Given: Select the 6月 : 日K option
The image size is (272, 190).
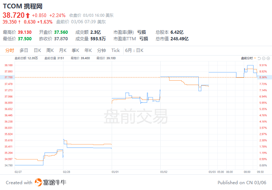Looking at the screenshot, I should (134, 50).
